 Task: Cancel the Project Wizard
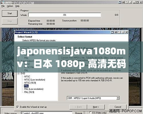(118, 107)
